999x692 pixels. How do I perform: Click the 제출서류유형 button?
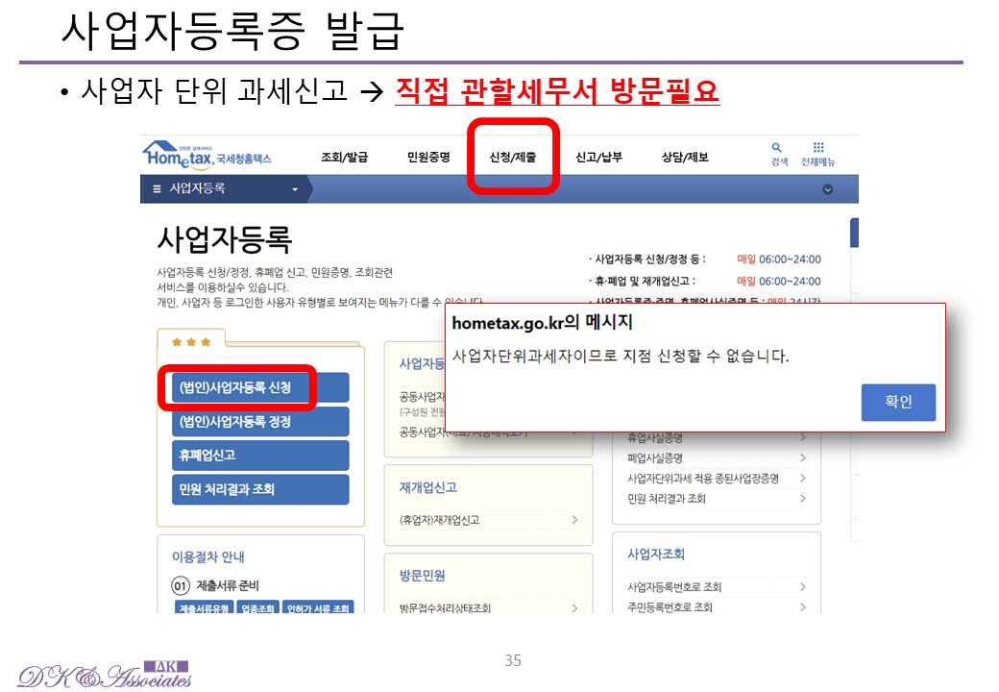click(x=204, y=607)
